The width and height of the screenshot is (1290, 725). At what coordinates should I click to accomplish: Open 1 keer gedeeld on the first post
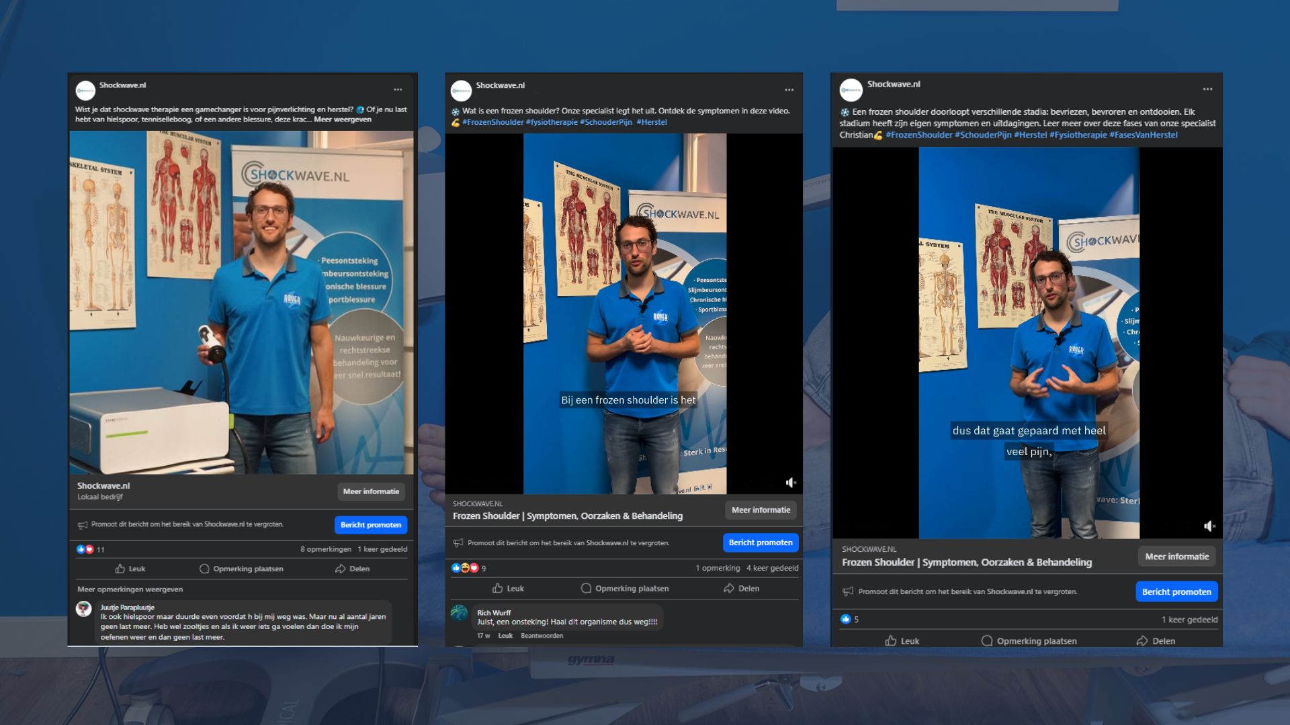382,549
